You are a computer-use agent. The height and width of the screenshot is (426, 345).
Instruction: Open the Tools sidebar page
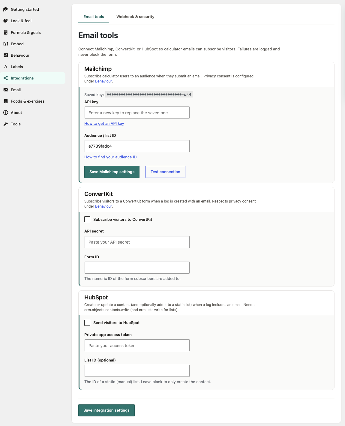pyautogui.click(x=33, y=124)
